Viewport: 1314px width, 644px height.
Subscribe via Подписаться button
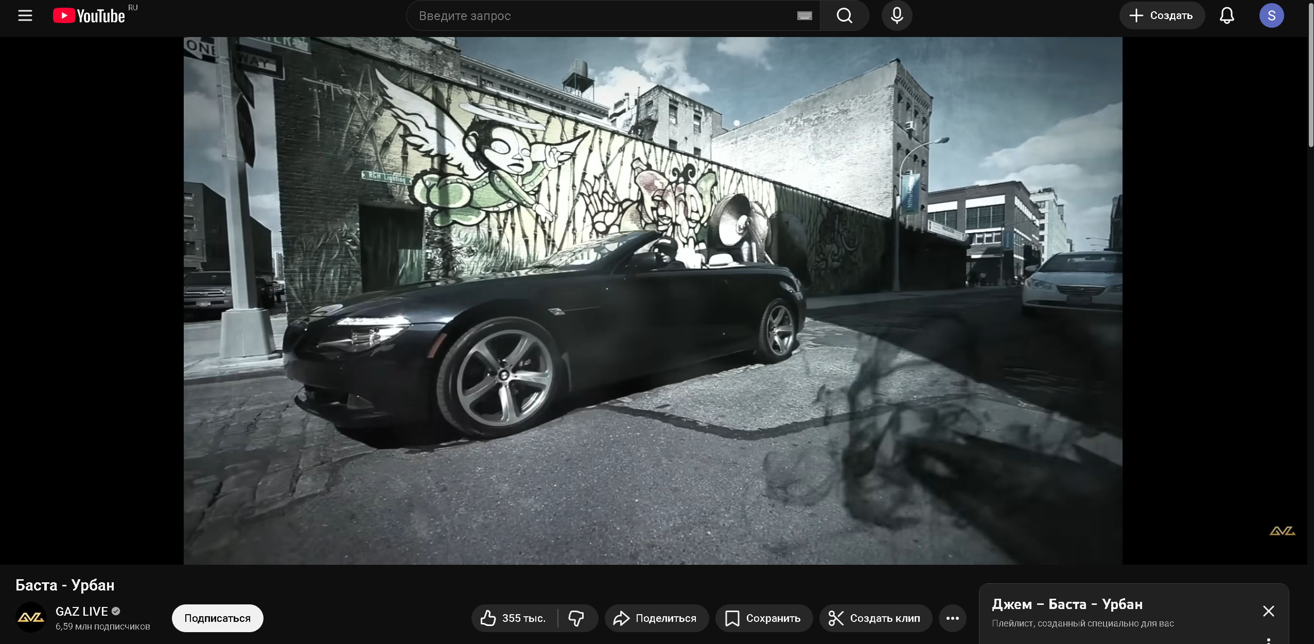point(217,618)
